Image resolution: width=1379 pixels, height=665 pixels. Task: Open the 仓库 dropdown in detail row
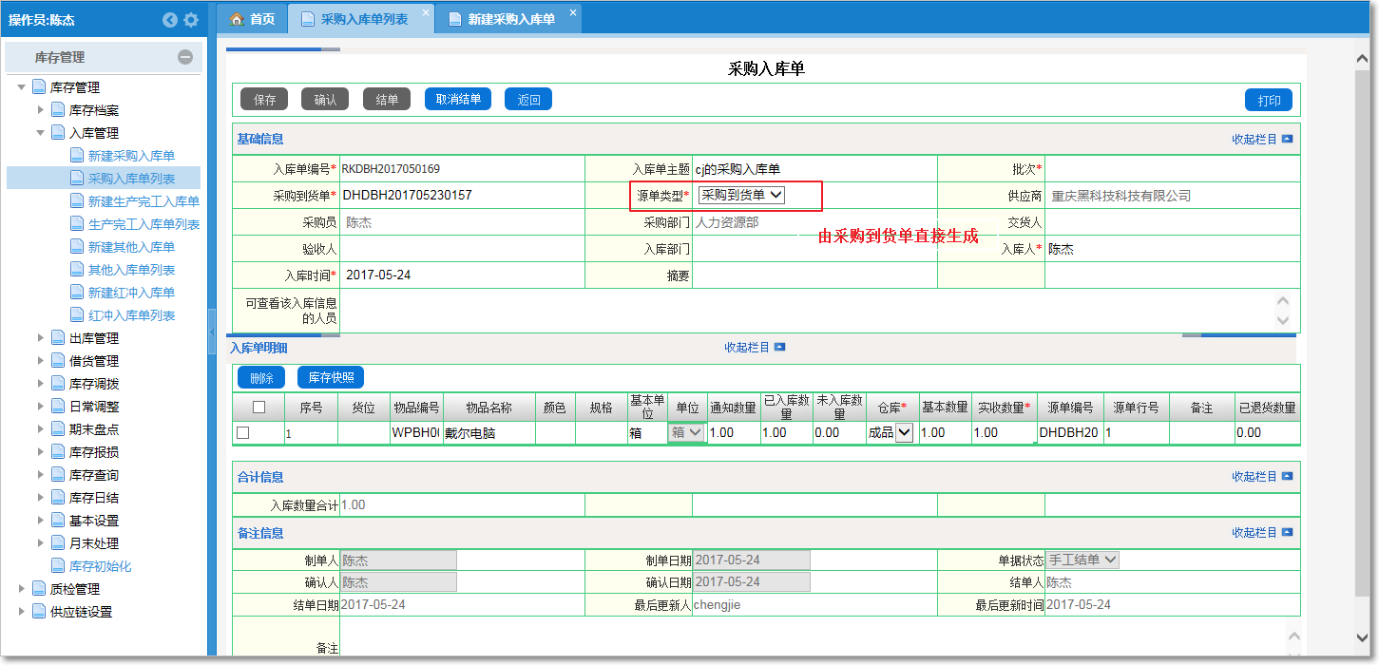pyautogui.click(x=903, y=433)
